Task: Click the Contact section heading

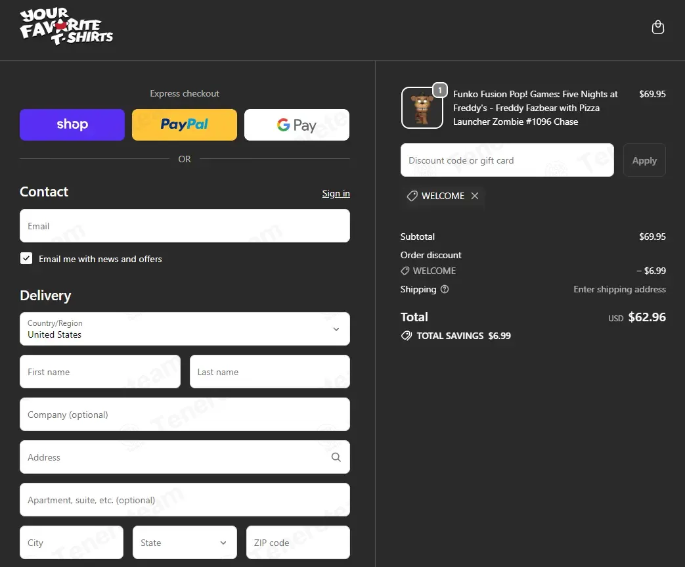Action: coord(44,191)
